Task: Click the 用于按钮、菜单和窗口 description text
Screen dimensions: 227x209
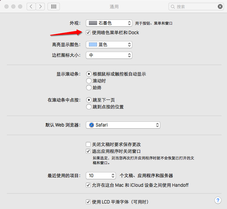Action: [x=154, y=23]
